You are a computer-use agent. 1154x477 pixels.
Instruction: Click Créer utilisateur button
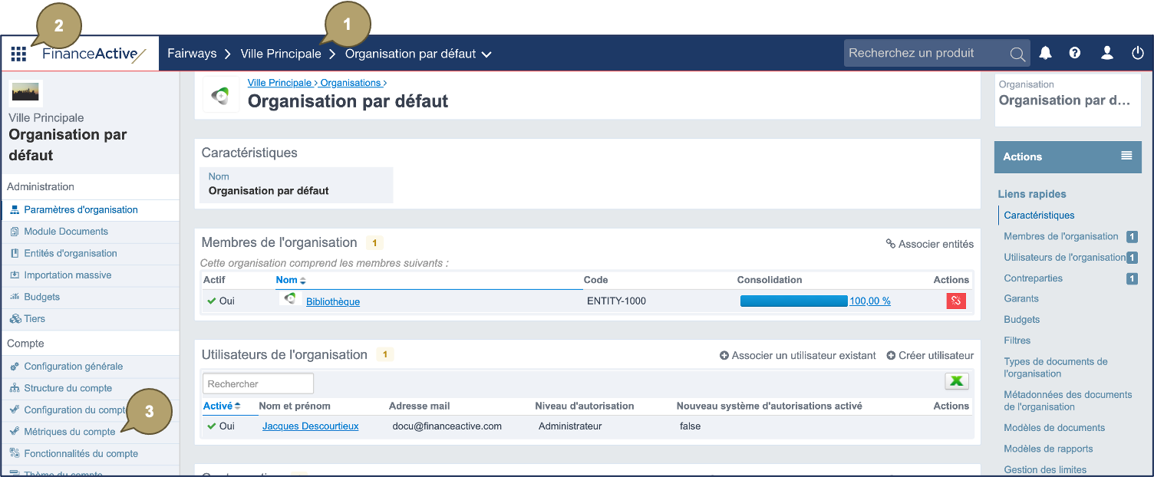[929, 355]
